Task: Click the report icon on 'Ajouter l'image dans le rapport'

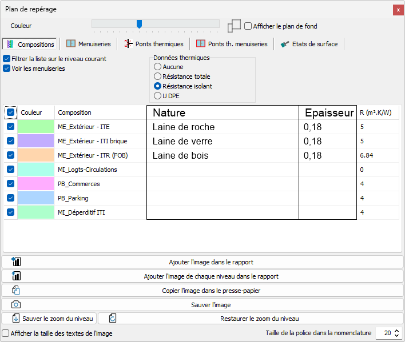Action: point(16,262)
